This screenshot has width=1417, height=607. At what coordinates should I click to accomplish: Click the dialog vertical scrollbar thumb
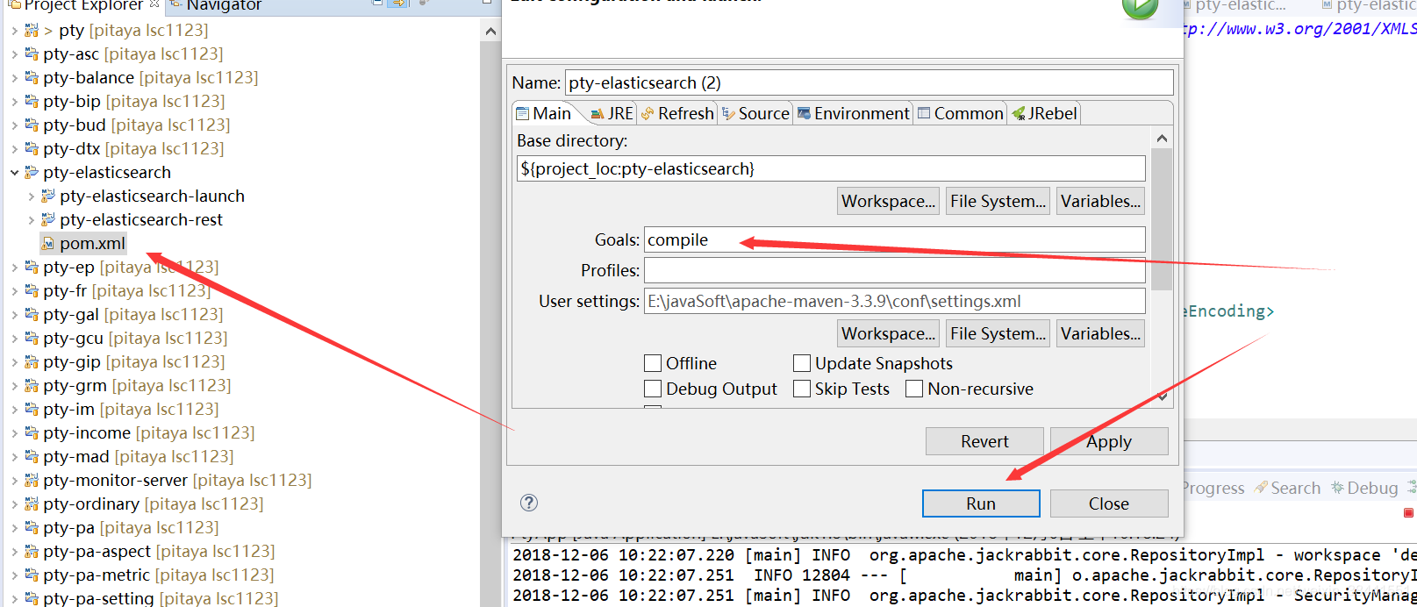point(1162,219)
